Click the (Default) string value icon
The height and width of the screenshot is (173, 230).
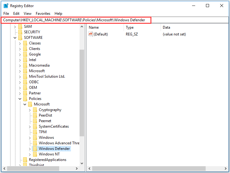[91, 34]
